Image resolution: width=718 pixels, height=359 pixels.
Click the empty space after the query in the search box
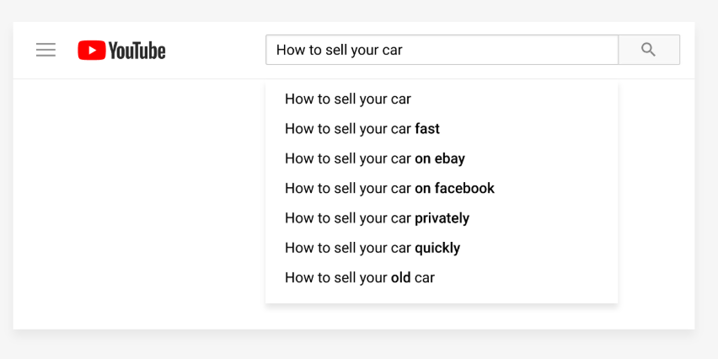pos(514,50)
